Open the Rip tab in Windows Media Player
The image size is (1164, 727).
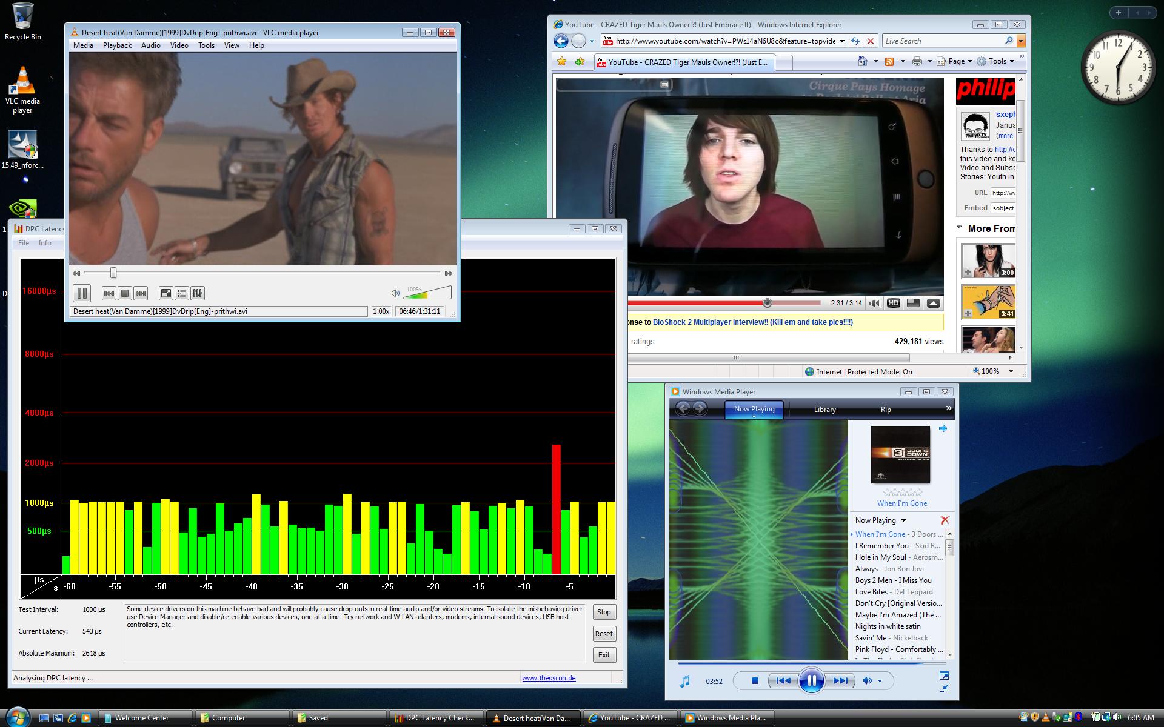pyautogui.click(x=886, y=410)
